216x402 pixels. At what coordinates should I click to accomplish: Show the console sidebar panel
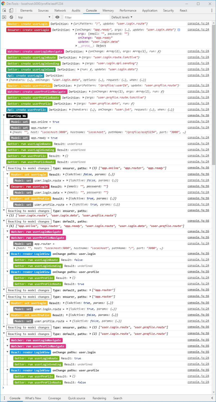point(4,17)
